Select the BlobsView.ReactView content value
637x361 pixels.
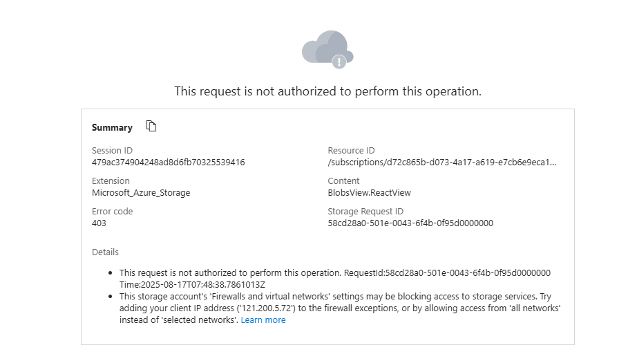point(370,193)
